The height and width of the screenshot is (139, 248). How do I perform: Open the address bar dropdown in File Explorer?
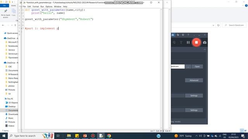pyautogui.click(x=214, y=25)
